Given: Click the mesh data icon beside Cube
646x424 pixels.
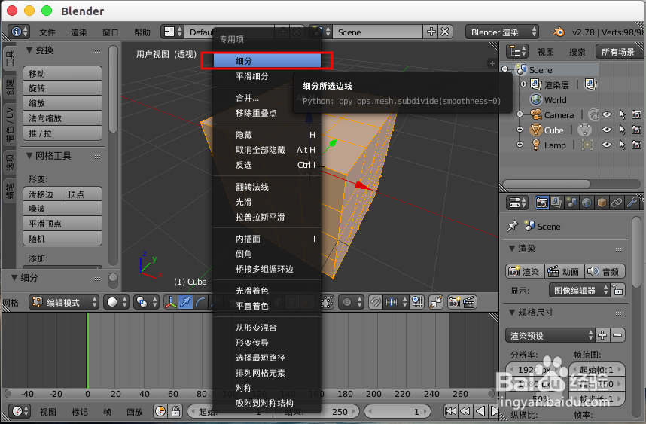Looking at the screenshot, I should [584, 130].
